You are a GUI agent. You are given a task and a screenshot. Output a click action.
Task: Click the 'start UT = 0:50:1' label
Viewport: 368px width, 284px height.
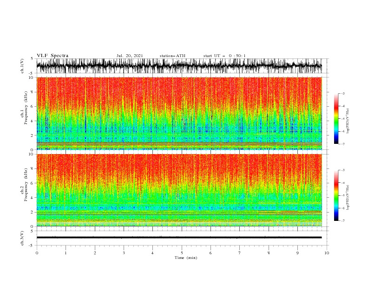tap(224, 56)
